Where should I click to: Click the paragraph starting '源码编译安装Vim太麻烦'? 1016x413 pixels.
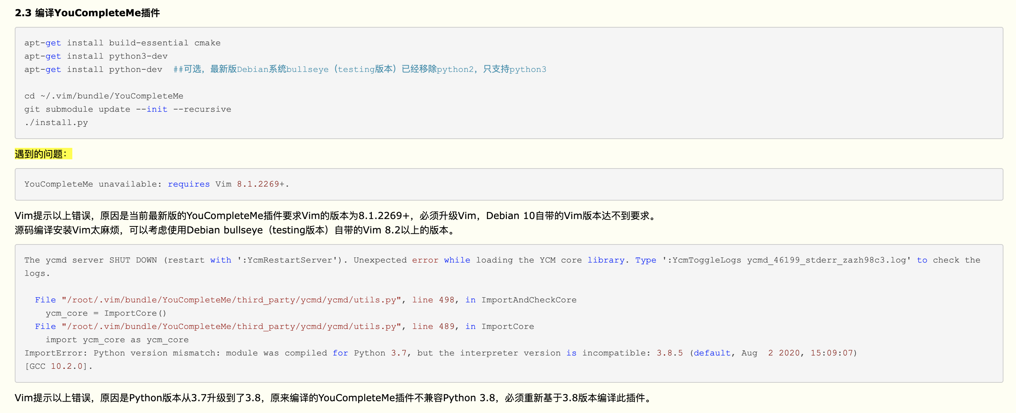[x=235, y=230]
